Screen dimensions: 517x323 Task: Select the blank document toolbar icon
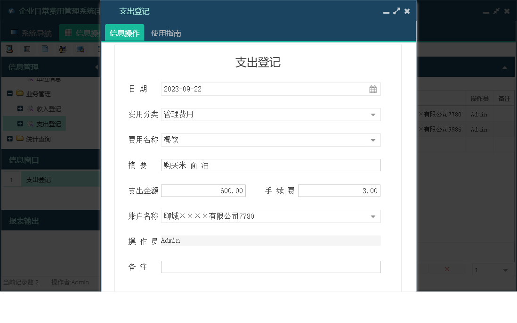tap(45, 49)
